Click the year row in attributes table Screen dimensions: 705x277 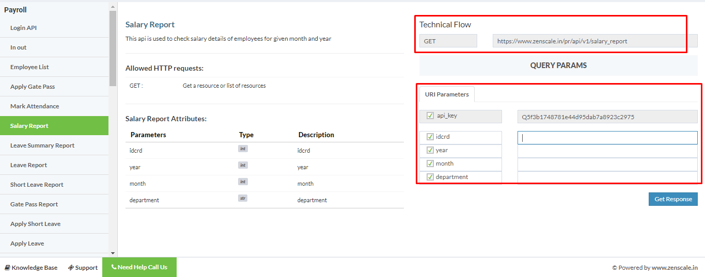tap(264, 167)
